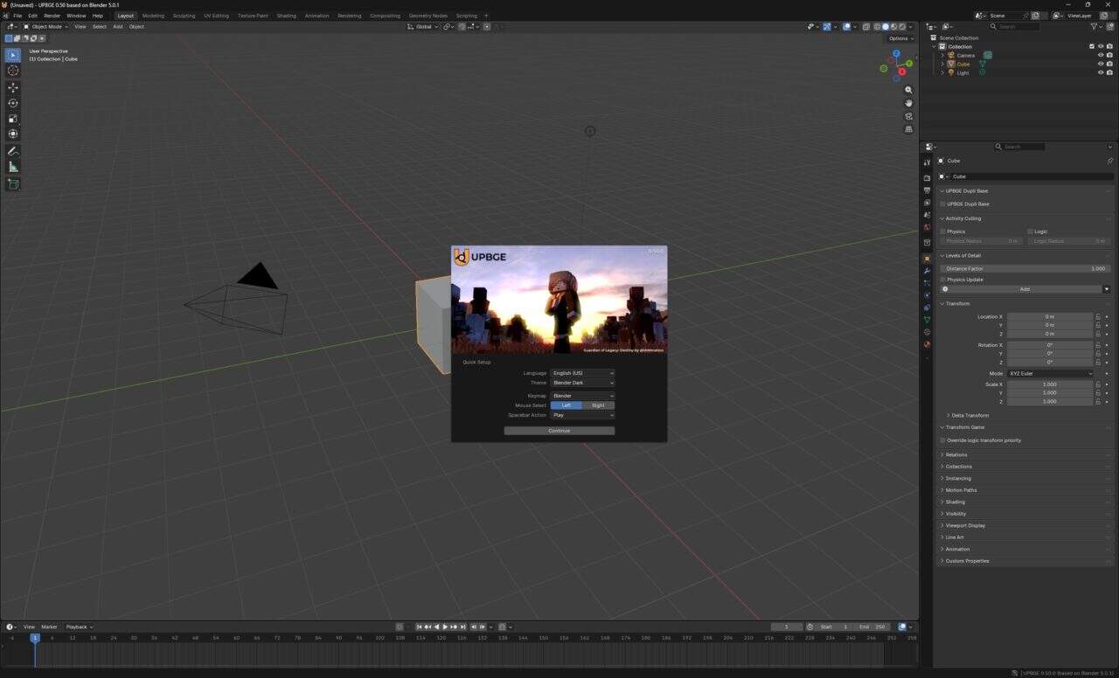The height and width of the screenshot is (678, 1119).
Task: Open the Object Mode dropdown
Action: click(46, 26)
